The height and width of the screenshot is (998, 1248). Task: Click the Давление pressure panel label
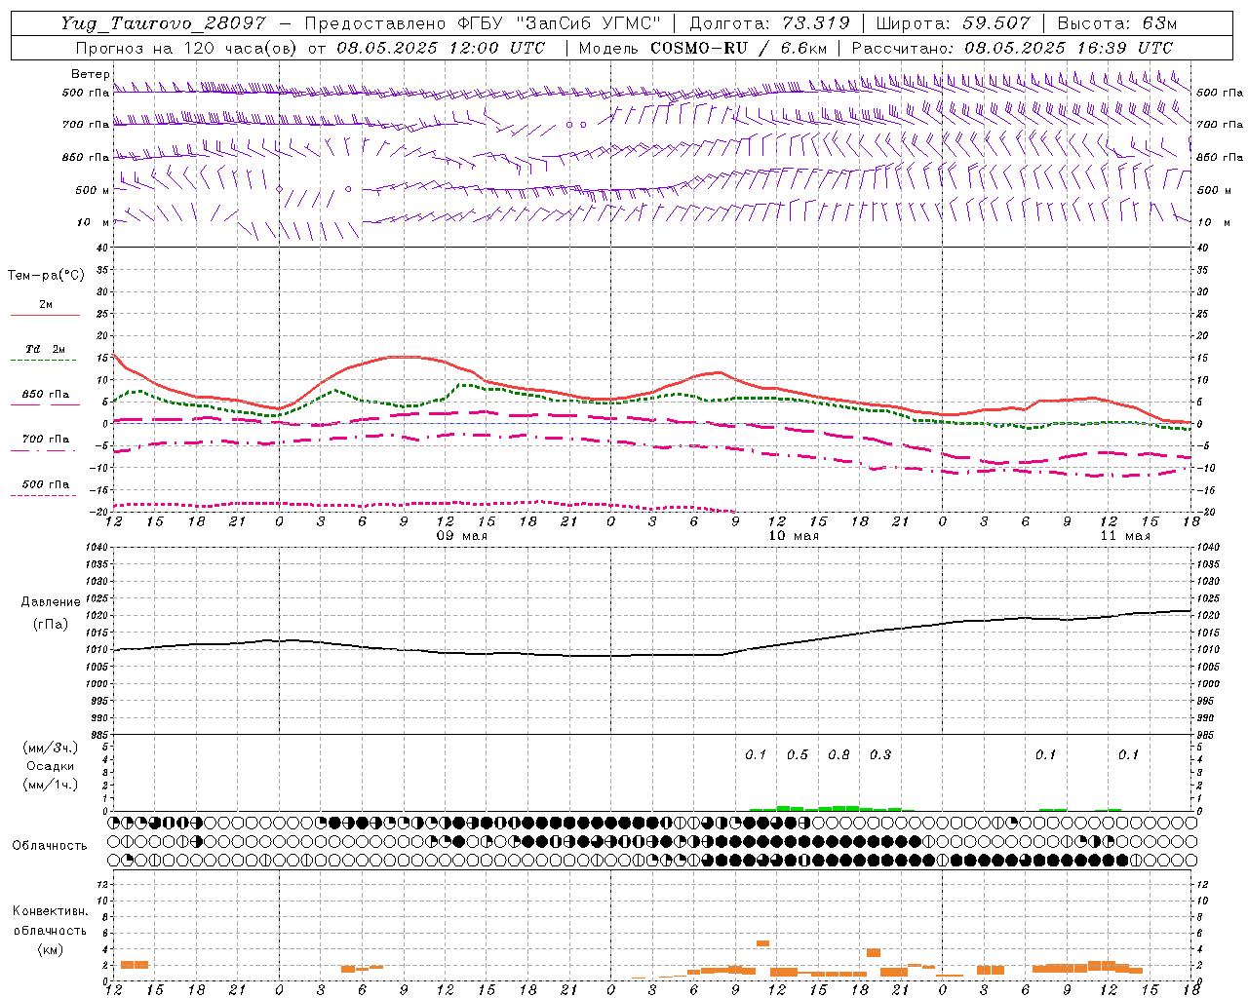point(51,602)
